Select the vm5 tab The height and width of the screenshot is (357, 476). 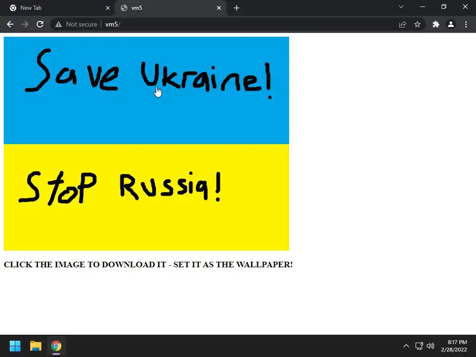(171, 8)
